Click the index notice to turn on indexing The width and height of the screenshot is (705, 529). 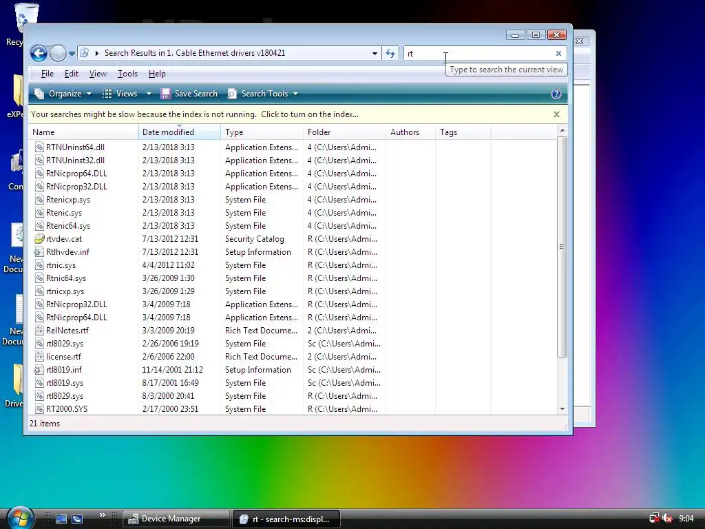pyautogui.click(x=195, y=114)
